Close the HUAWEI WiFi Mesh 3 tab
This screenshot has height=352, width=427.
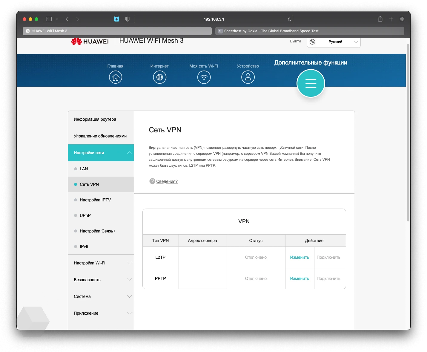(28, 31)
